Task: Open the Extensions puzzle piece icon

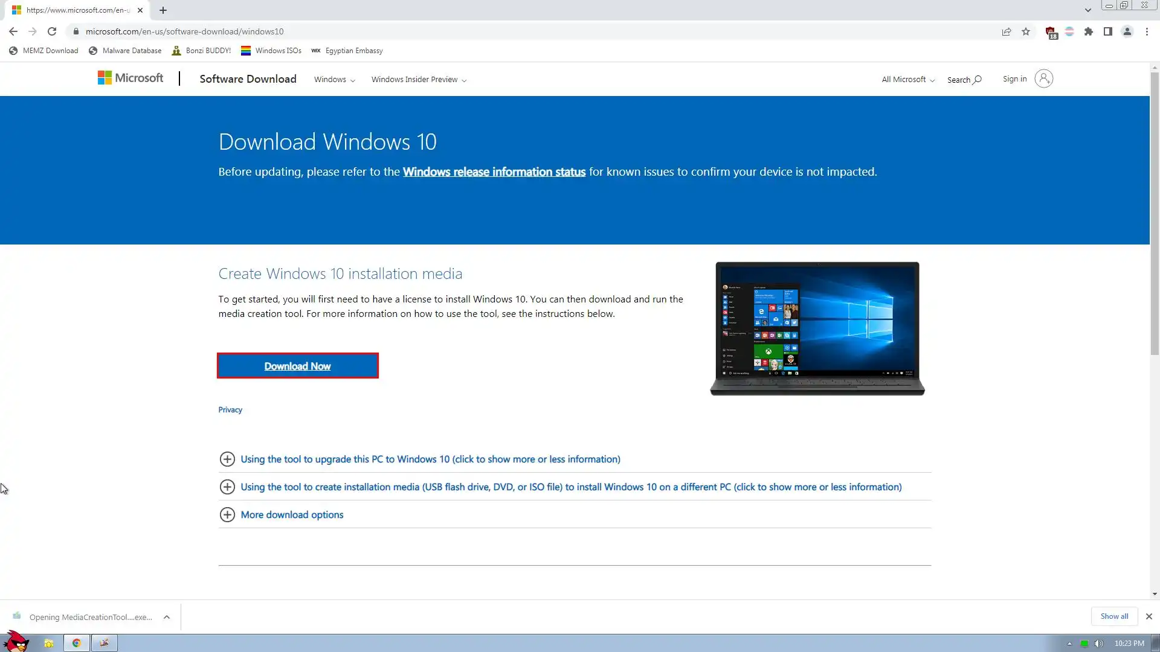Action: (1089, 31)
